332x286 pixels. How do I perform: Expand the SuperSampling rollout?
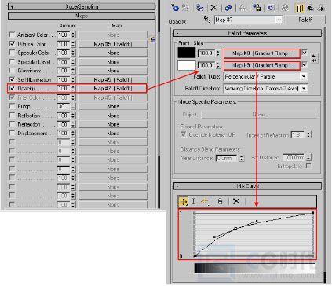[x=82, y=6]
